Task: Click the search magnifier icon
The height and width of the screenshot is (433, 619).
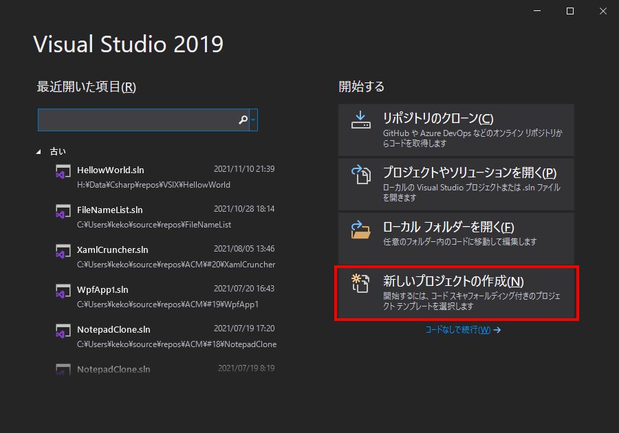Action: coord(243,120)
